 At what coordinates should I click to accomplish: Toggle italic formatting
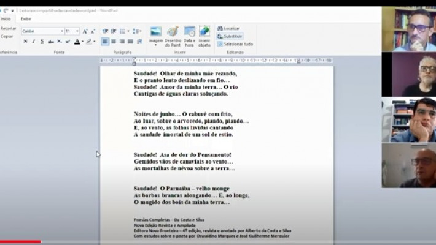pos(34,42)
